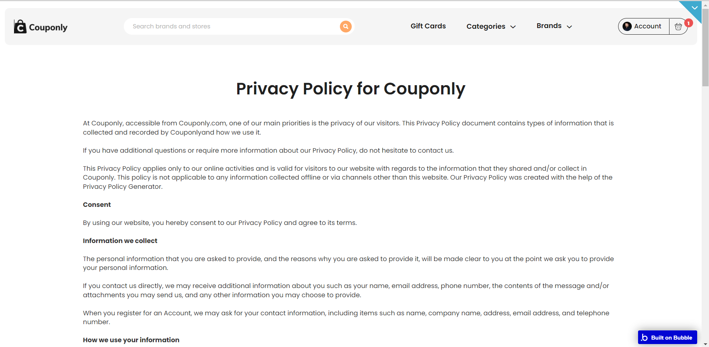The image size is (709, 347).
Task: Expand the Categories dropdown arrow
Action: 513,27
